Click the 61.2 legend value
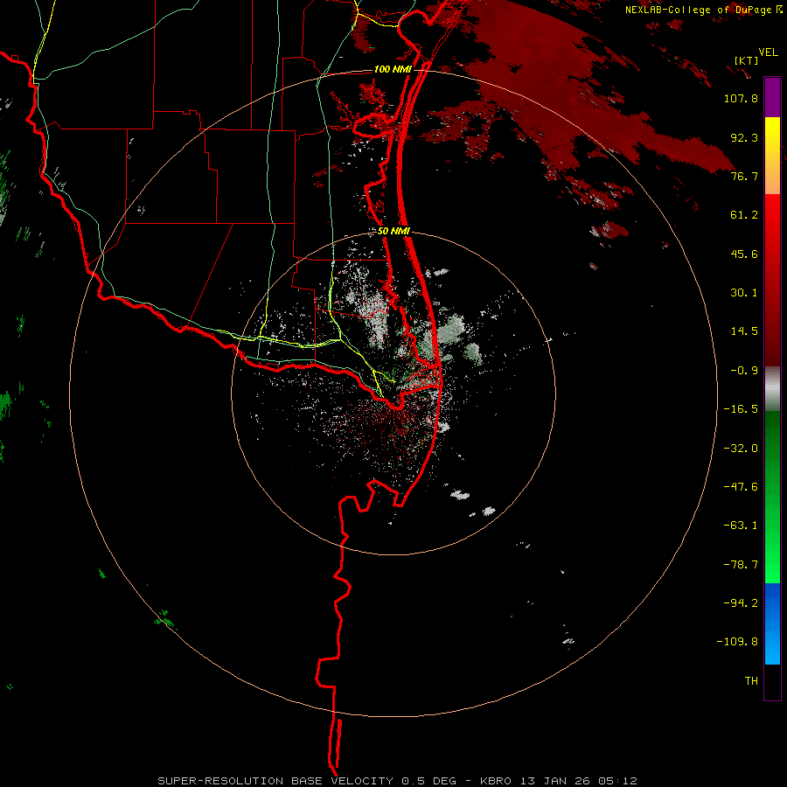 click(x=744, y=215)
